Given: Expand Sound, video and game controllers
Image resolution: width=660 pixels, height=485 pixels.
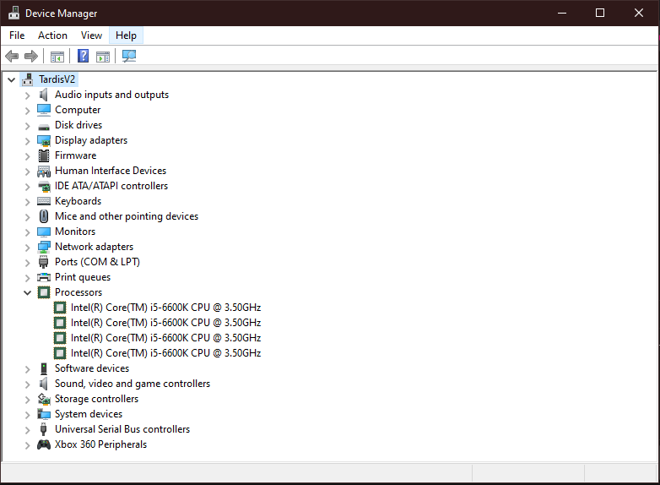Looking at the screenshot, I should (x=27, y=384).
